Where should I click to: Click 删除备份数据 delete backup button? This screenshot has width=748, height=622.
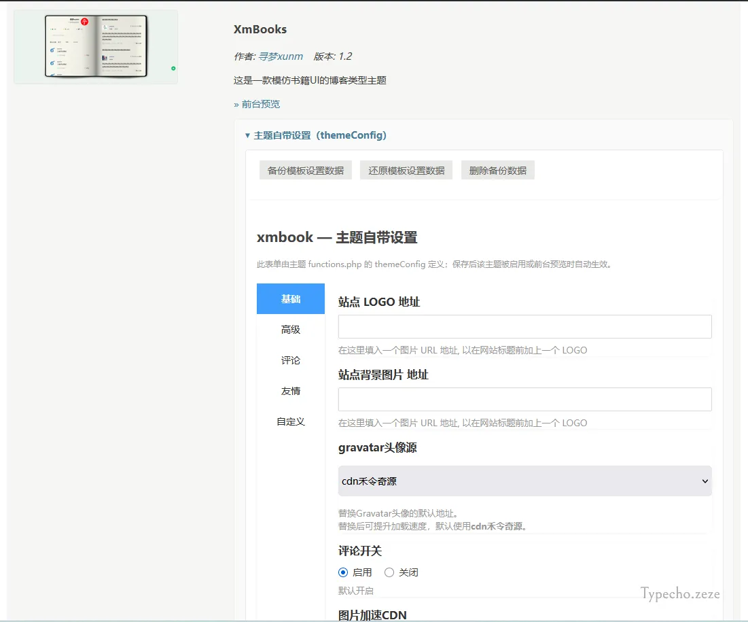point(497,171)
